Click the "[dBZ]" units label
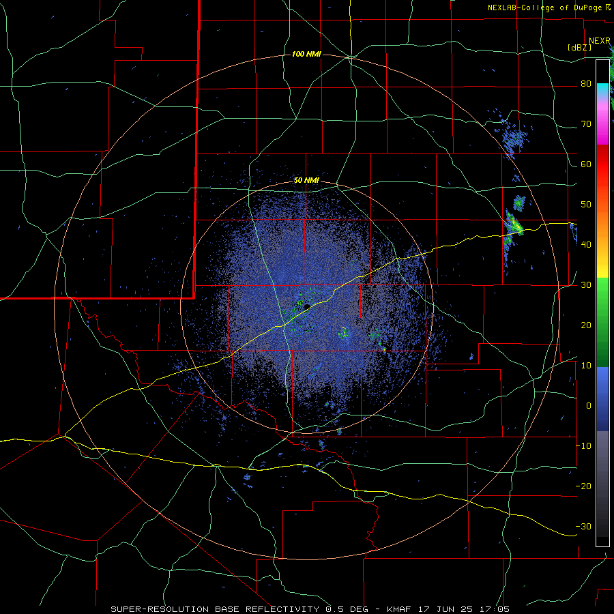 tap(579, 47)
